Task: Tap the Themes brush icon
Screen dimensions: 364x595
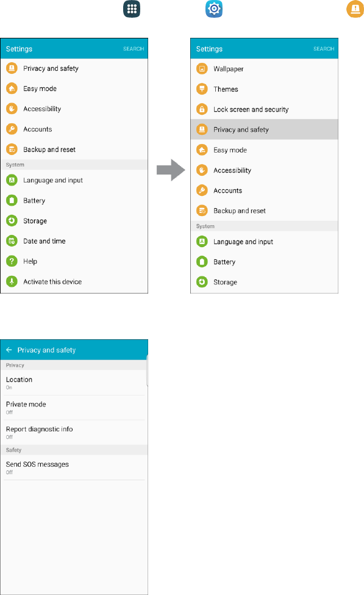Action: pyautogui.click(x=202, y=89)
